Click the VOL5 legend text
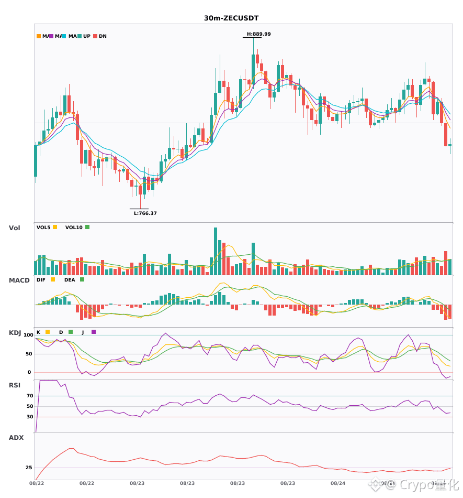This screenshot has height=498, width=463. click(x=43, y=228)
